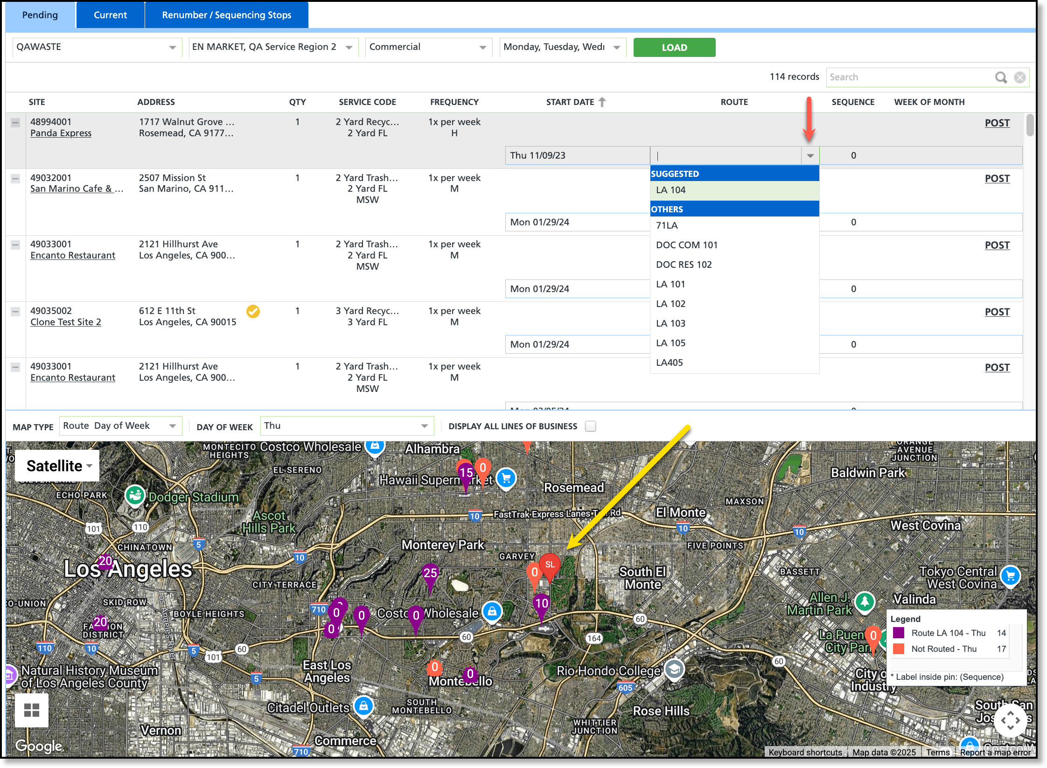Click the purple Route LA 104 legend swatch
Screen dimensions: 1047x768
(x=898, y=633)
